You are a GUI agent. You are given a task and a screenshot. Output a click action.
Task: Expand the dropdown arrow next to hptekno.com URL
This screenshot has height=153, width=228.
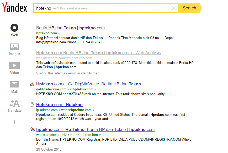[x=59, y=33]
